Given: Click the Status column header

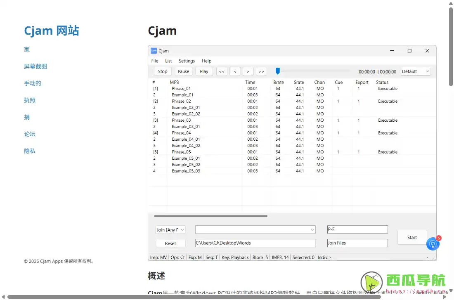Looking at the screenshot, I should 382,82.
